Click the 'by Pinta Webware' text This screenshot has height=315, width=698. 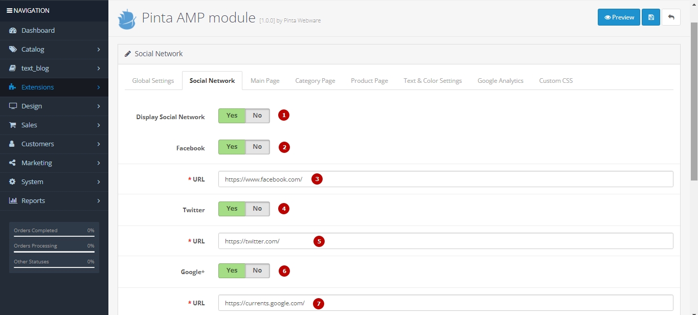coord(299,20)
